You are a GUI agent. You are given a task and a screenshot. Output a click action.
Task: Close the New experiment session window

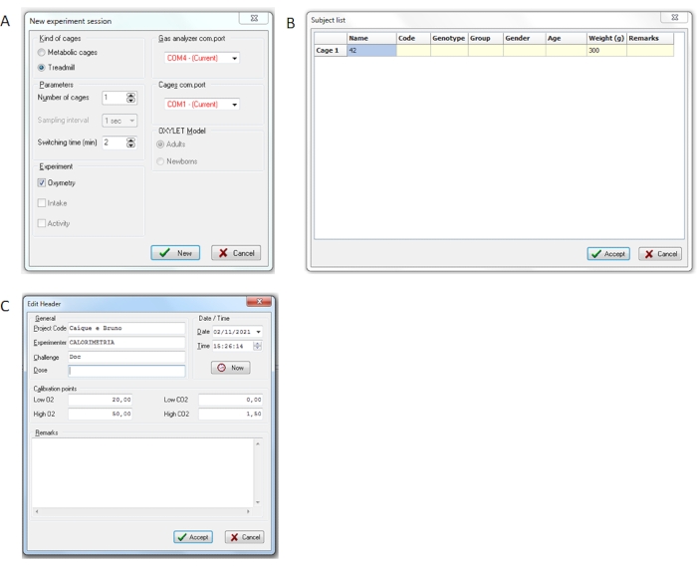pyautogui.click(x=254, y=18)
